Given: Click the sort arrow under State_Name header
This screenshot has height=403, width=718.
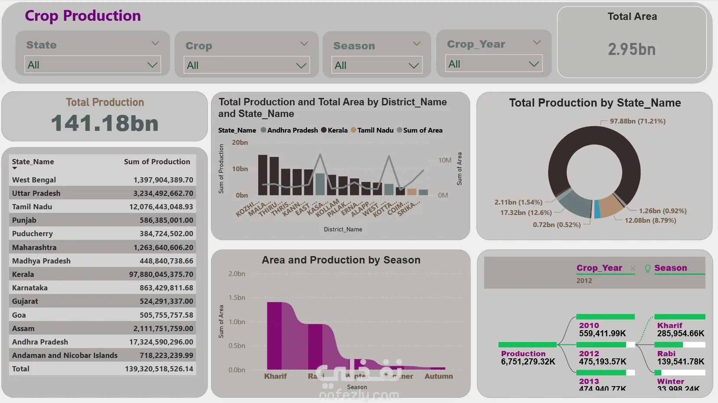Looking at the screenshot, I should [15, 168].
